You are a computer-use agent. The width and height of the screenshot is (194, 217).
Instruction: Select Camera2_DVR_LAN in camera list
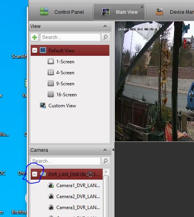coord(78,197)
